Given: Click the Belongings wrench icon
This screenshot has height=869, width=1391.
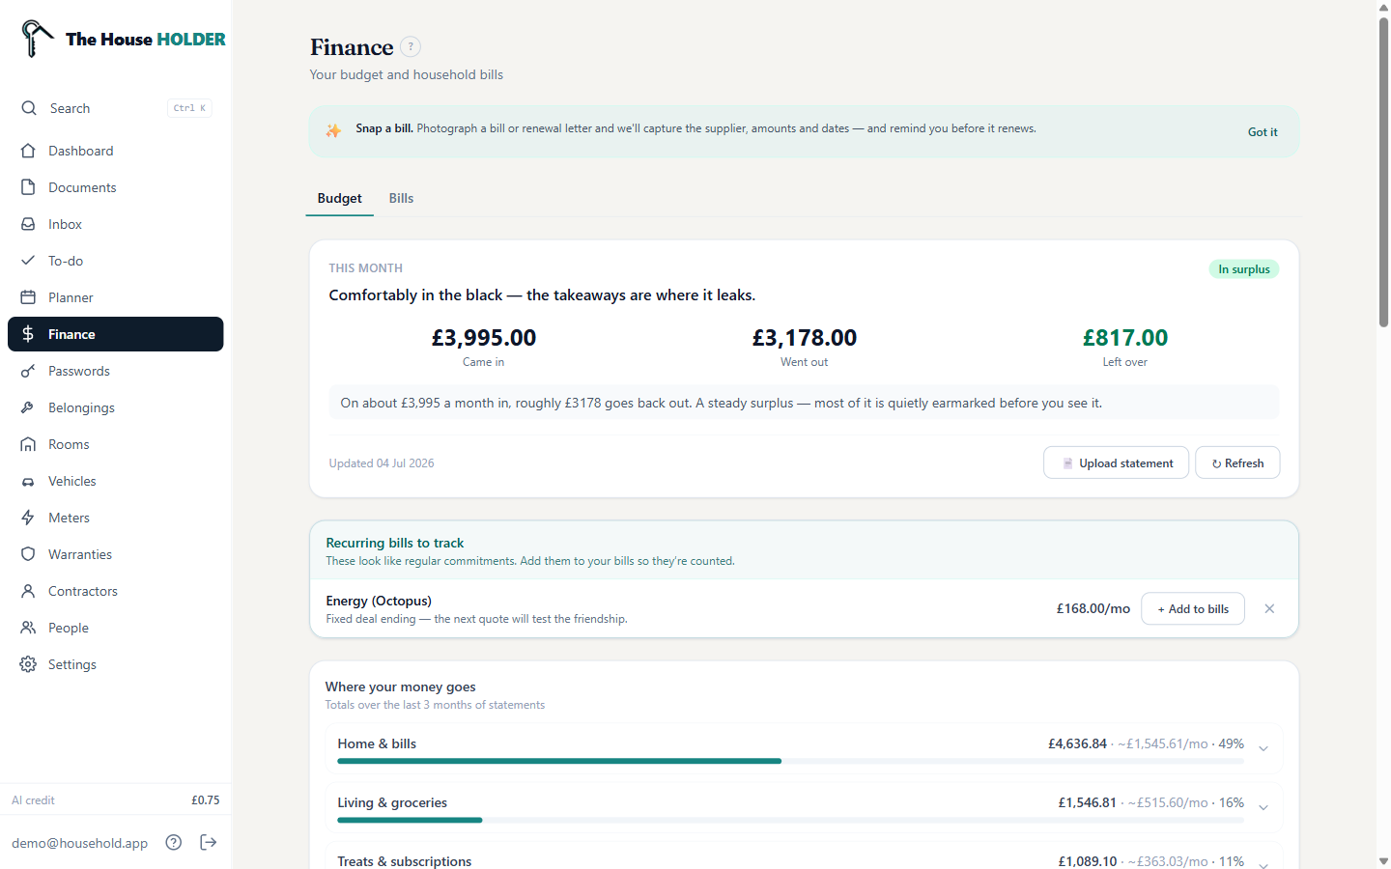Looking at the screenshot, I should click(x=28, y=407).
